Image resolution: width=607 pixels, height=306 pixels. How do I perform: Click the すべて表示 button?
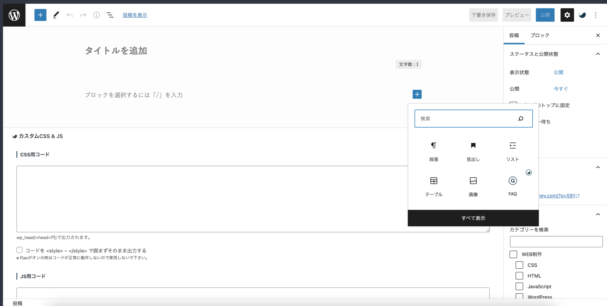click(473, 218)
